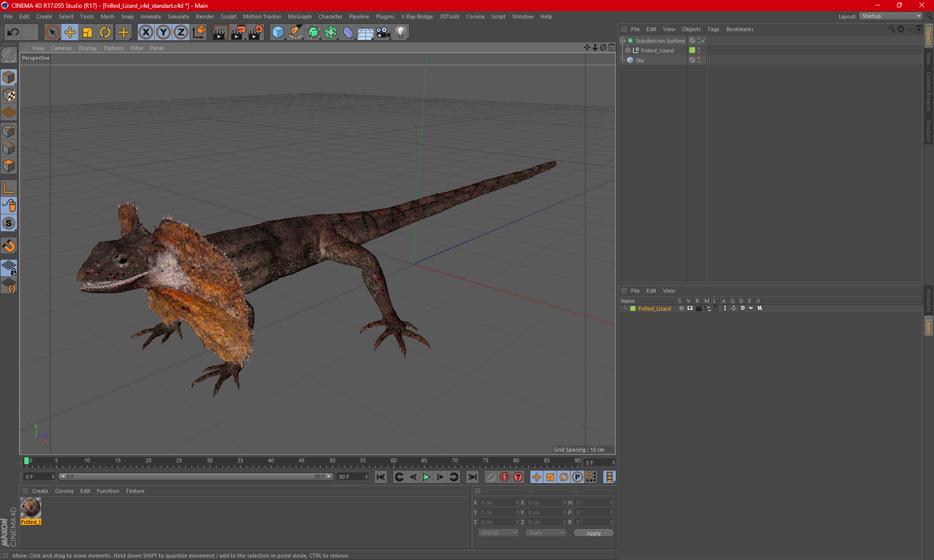Click Record Active Objects button
This screenshot has width=934, height=560.
[x=490, y=477]
